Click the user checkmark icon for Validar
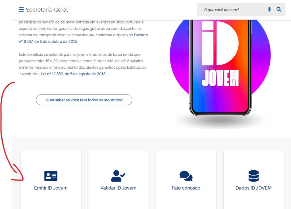The image size is (291, 209). point(118,176)
